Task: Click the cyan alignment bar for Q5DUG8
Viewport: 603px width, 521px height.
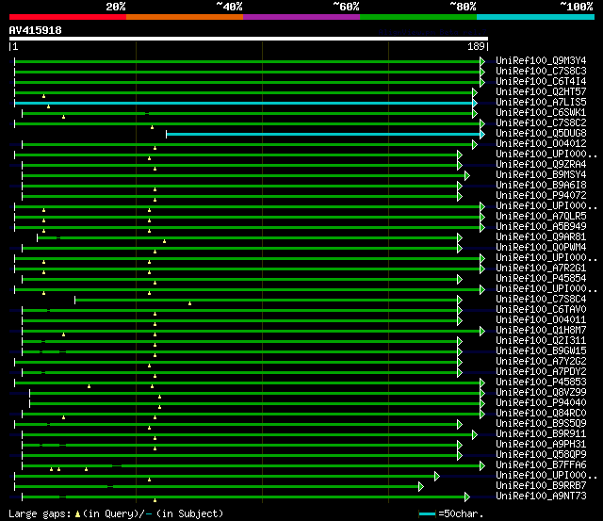Action: click(x=323, y=134)
